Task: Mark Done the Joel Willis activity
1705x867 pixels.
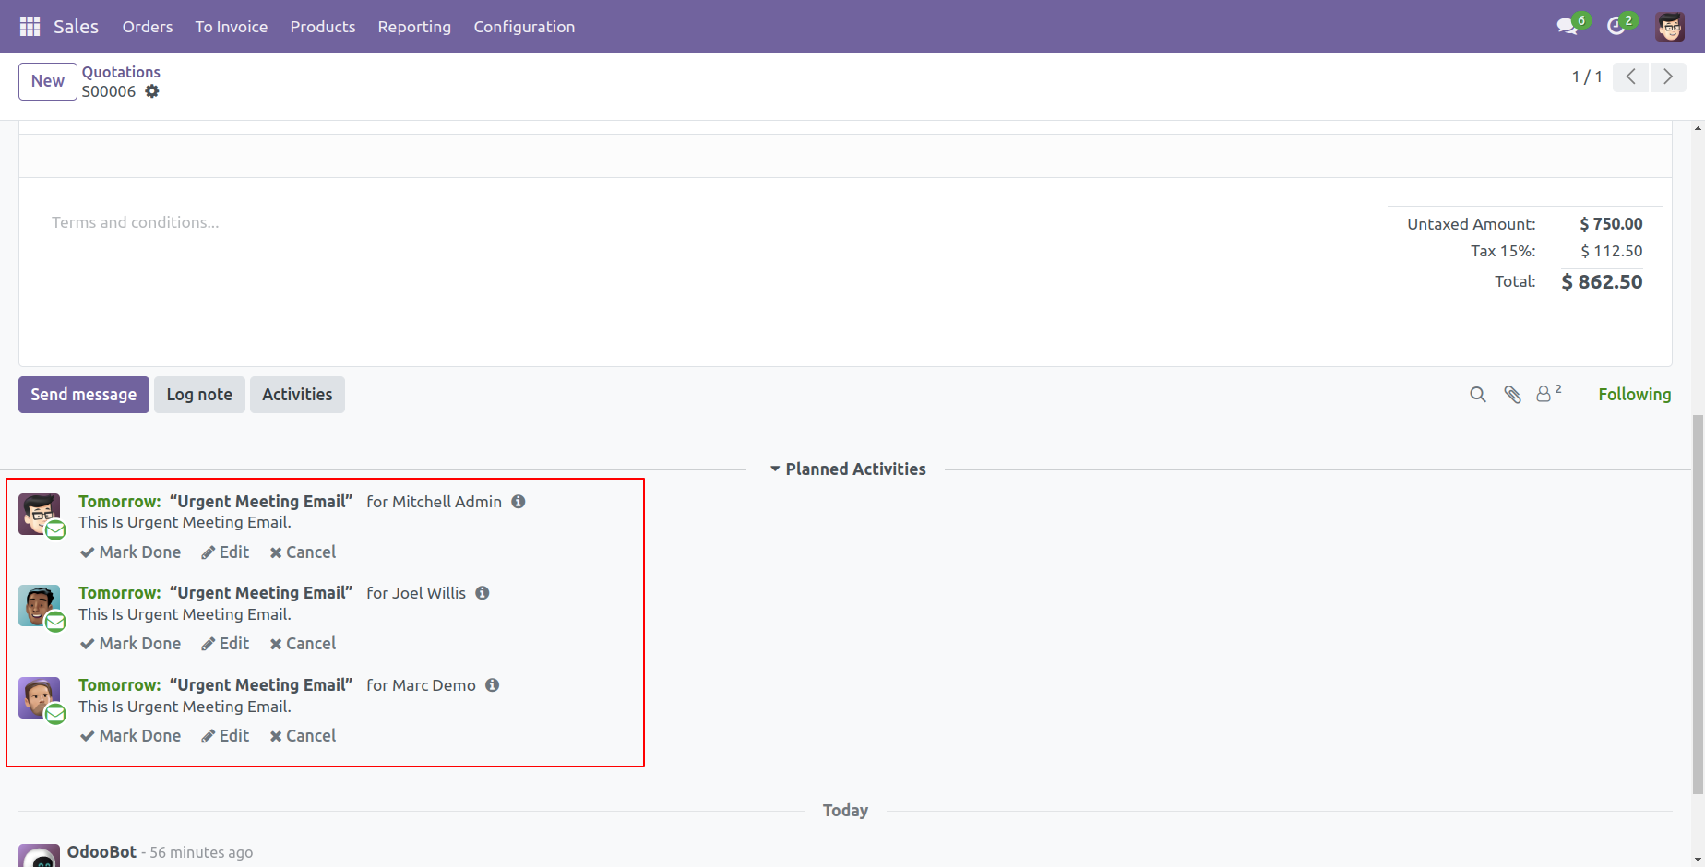Action: (130, 644)
